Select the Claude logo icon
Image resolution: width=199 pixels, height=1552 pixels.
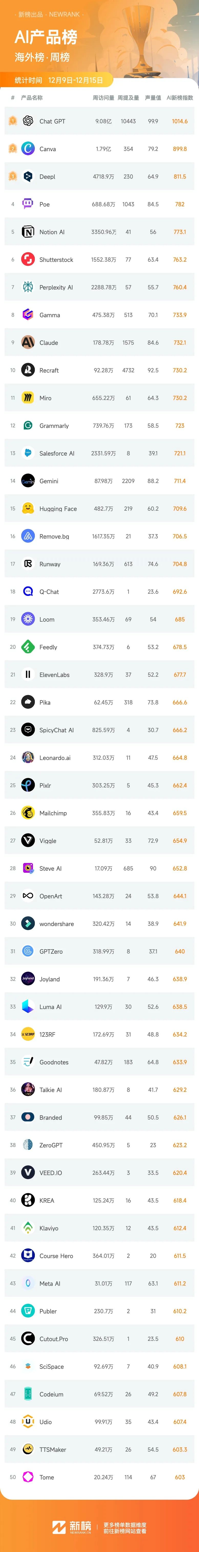pyautogui.click(x=28, y=342)
